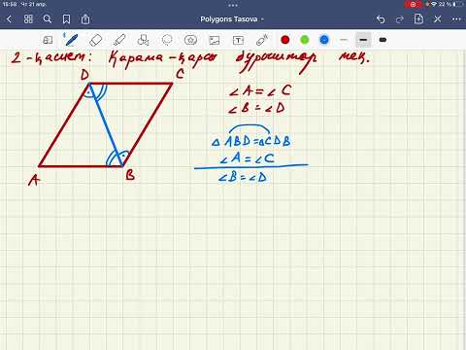466x350 pixels.
Task: Choose the blue pen color
Action: [324, 40]
